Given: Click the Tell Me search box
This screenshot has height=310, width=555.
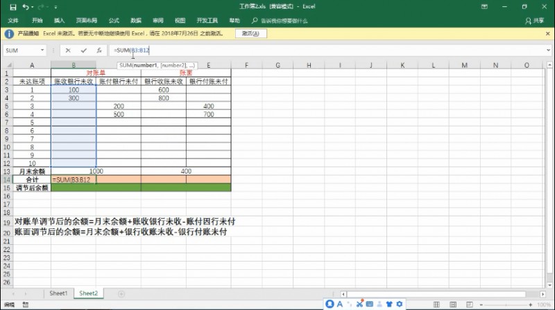Looking at the screenshot, I should (280, 21).
